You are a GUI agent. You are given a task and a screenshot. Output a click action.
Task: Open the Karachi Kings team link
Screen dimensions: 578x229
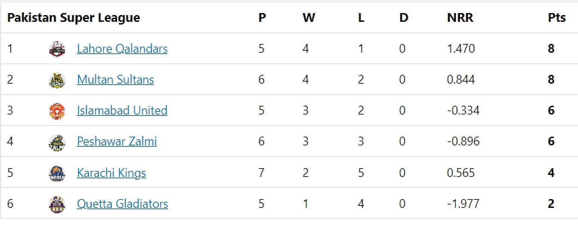(x=111, y=173)
